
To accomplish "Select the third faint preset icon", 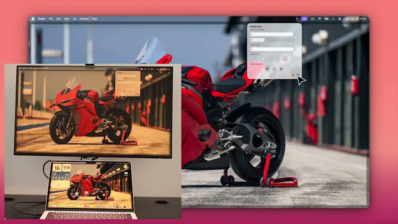I will pyautogui.click(x=278, y=59).
